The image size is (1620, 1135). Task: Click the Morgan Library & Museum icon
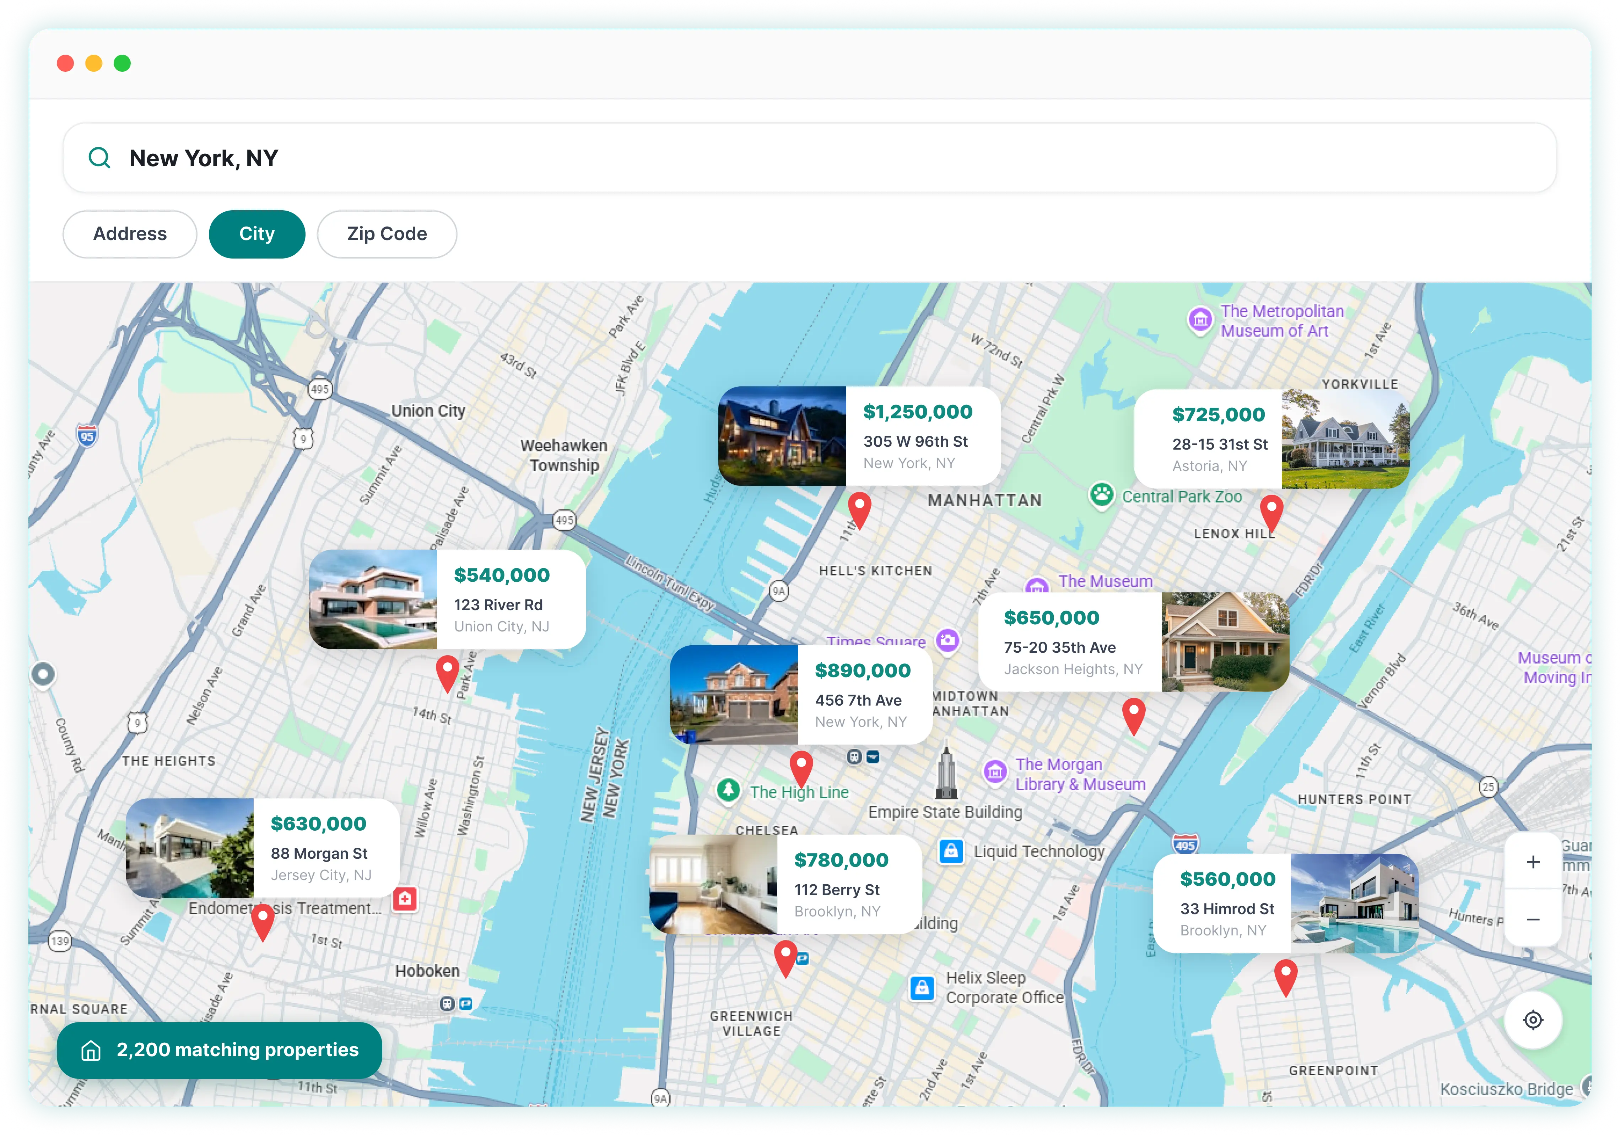pyautogui.click(x=995, y=772)
